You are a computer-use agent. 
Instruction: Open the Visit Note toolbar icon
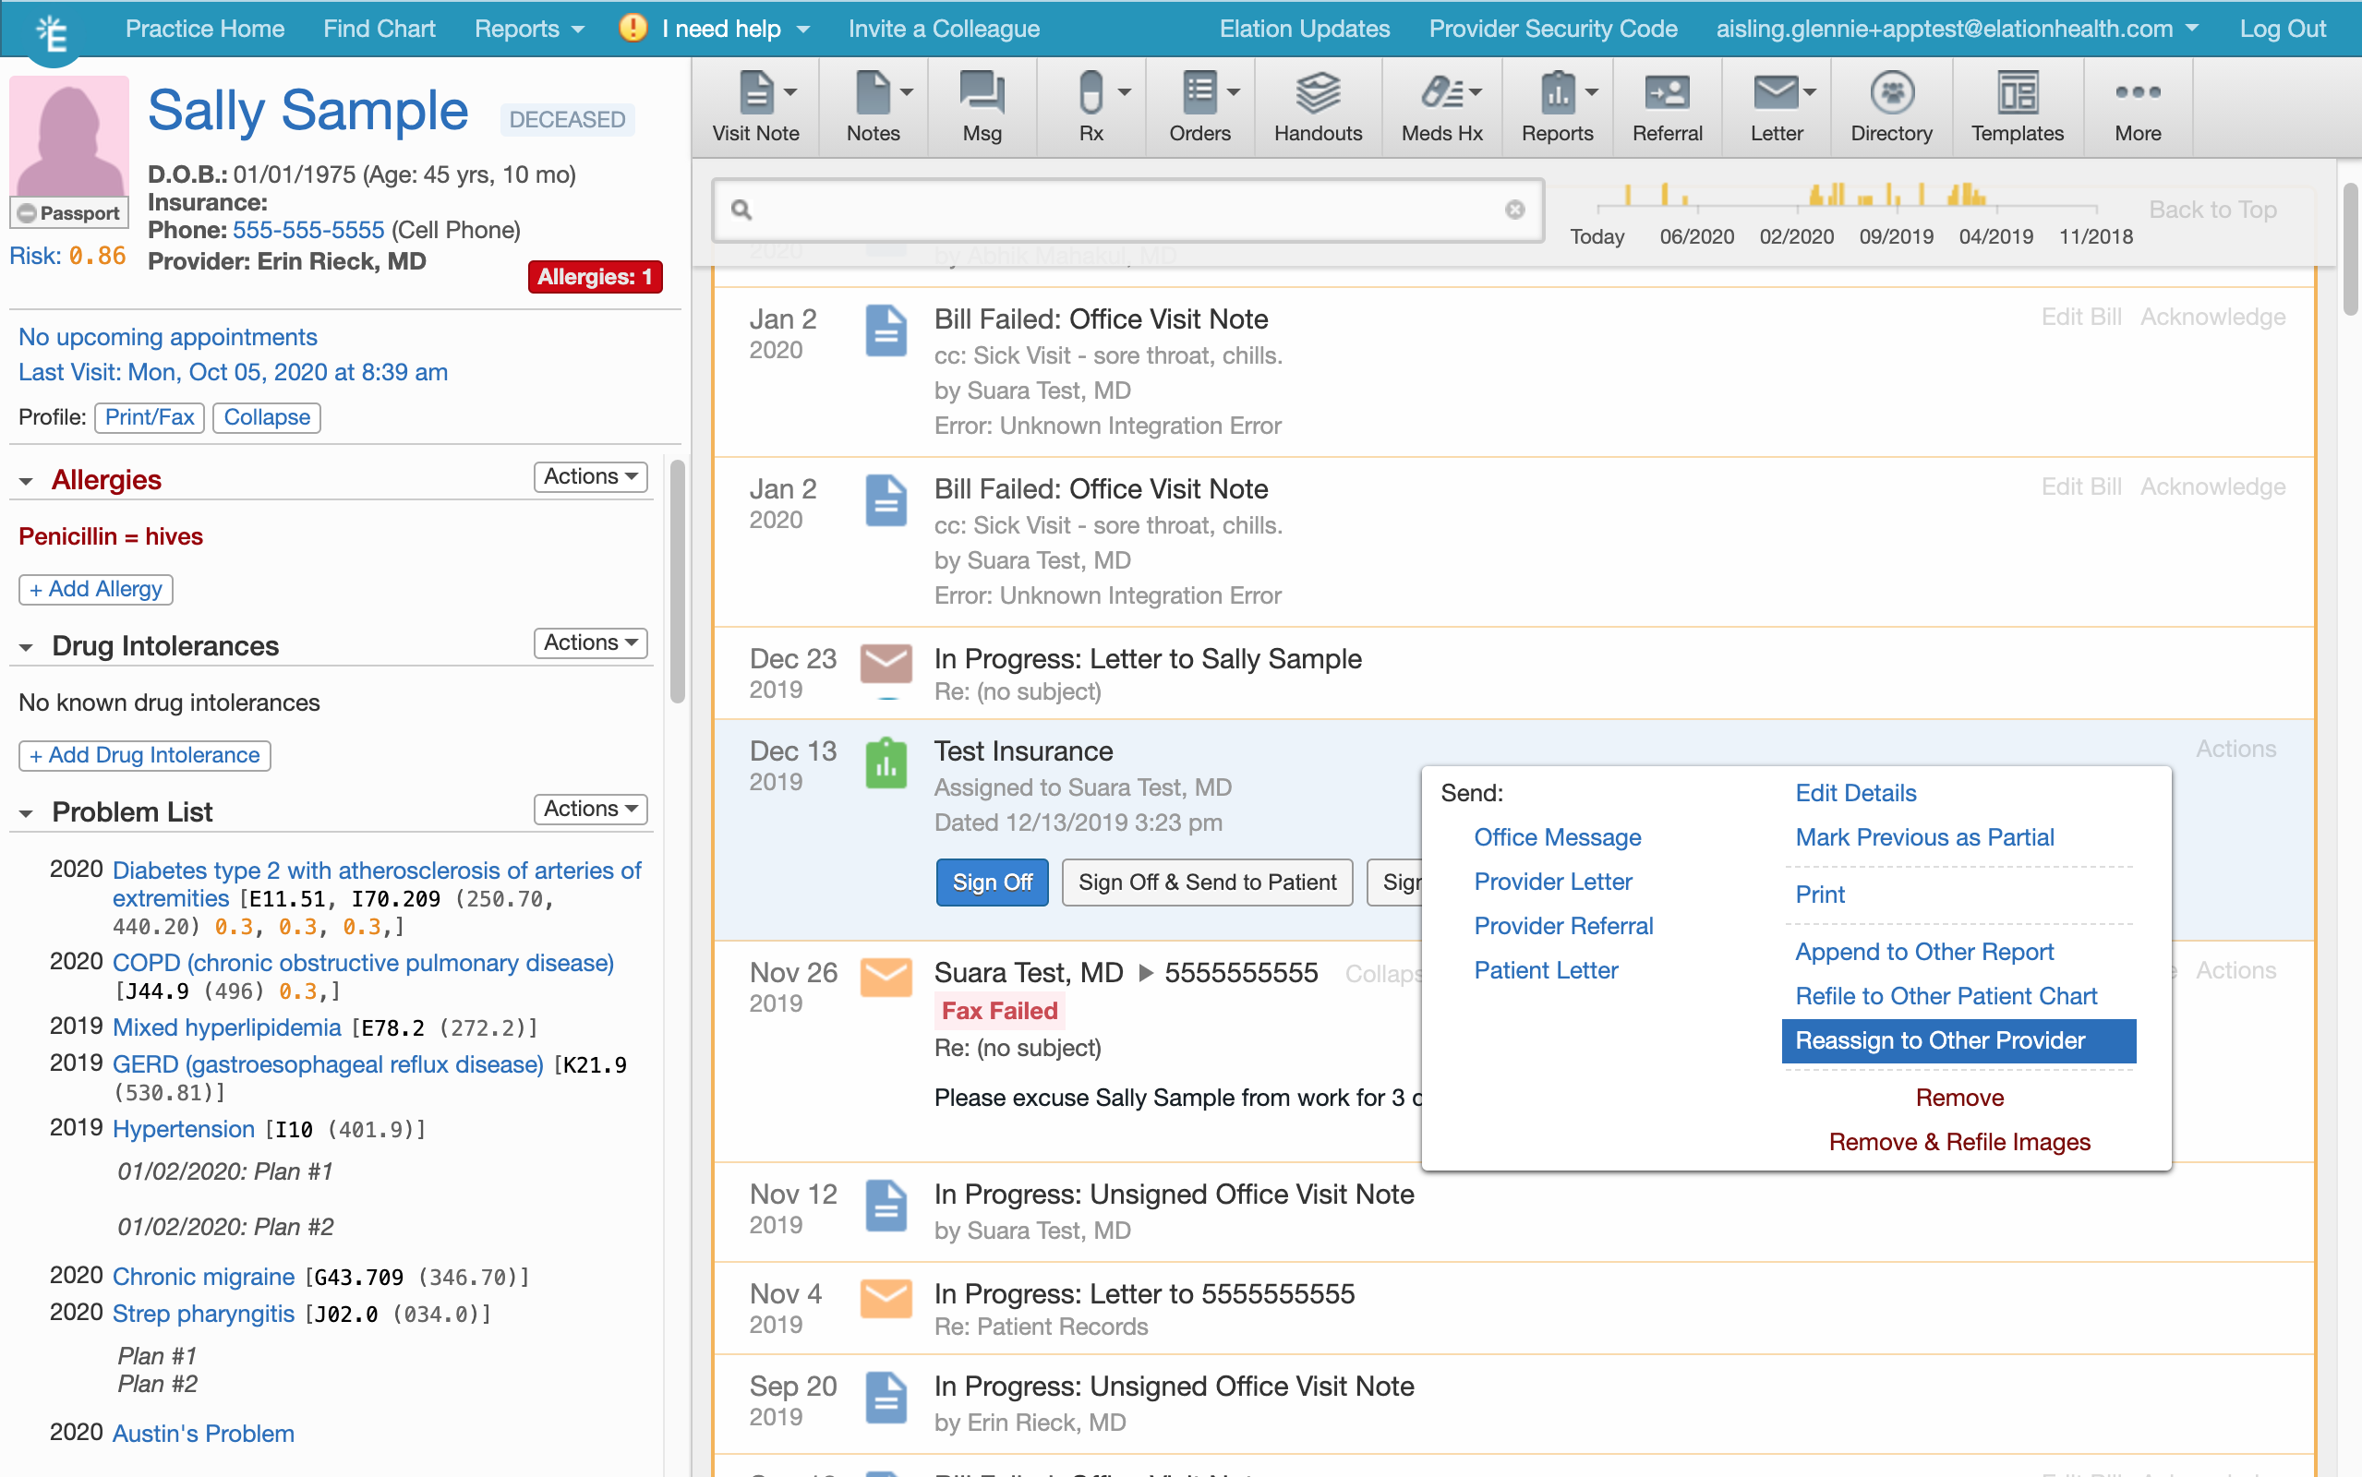pyautogui.click(x=755, y=95)
